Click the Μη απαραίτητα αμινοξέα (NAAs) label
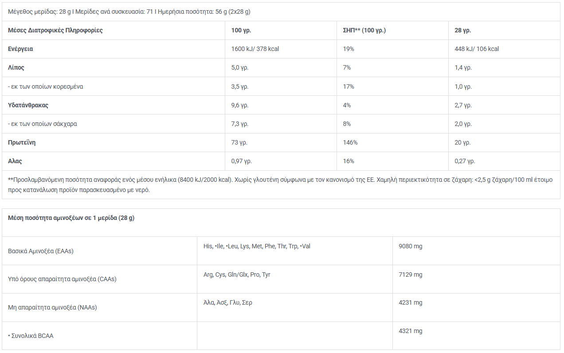Image resolution: width=564 pixels, height=353 pixels. point(52,307)
